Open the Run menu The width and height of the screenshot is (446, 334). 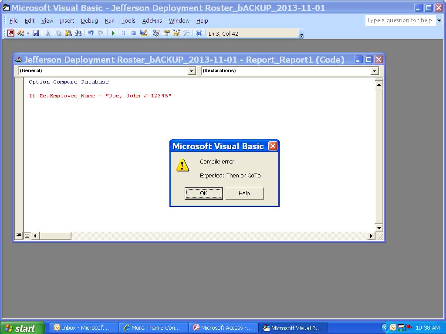[109, 21]
